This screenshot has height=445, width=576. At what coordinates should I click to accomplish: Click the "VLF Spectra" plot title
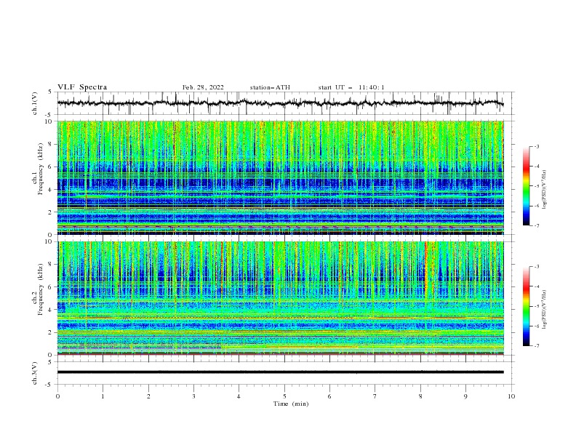(82, 87)
